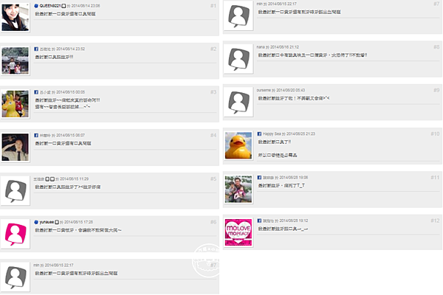Open the saluting man avatar on comment #4

[15, 147]
